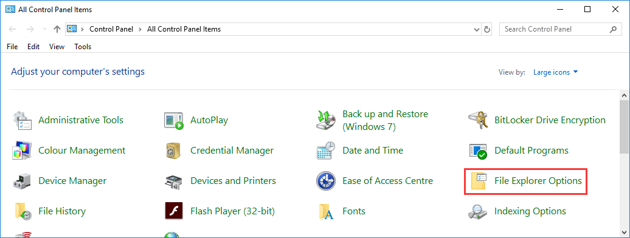This screenshot has height=238, width=630.
Task: Open the File History icon
Action: 23,211
